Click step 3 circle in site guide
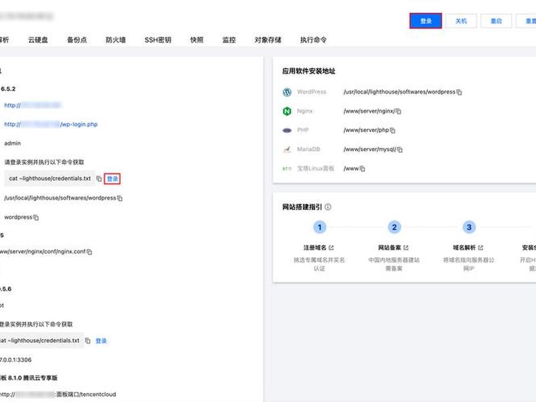 click(x=469, y=227)
